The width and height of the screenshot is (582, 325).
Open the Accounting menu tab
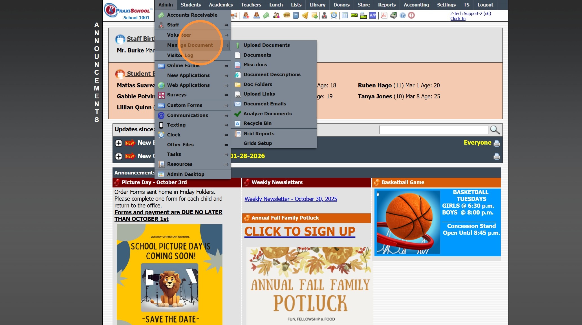(416, 5)
